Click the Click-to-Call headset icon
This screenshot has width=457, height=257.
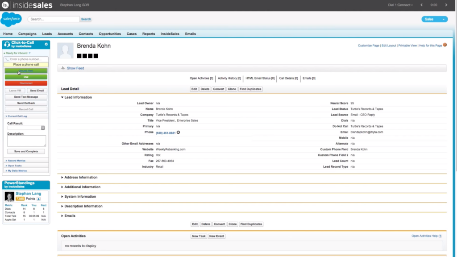[x=7, y=44]
